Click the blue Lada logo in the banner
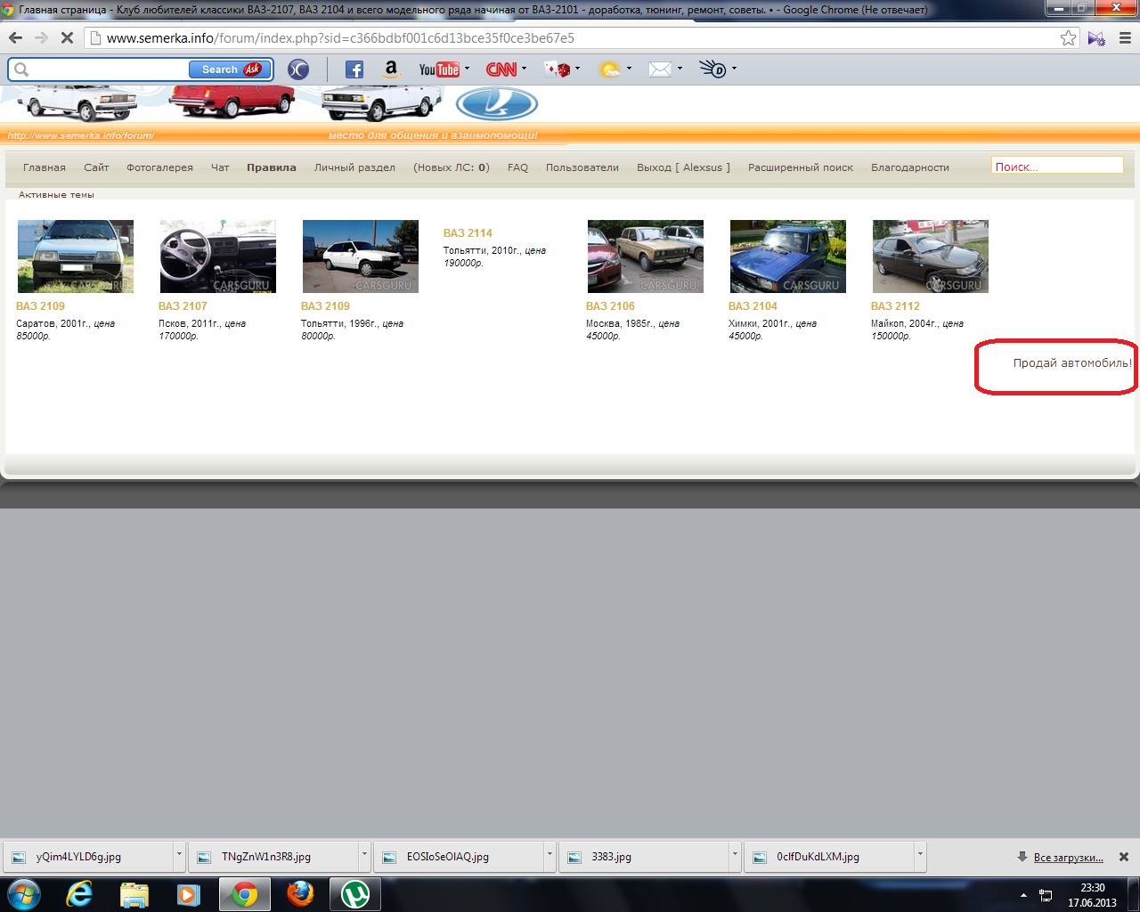Screen dimensions: 1140x912 point(497,105)
